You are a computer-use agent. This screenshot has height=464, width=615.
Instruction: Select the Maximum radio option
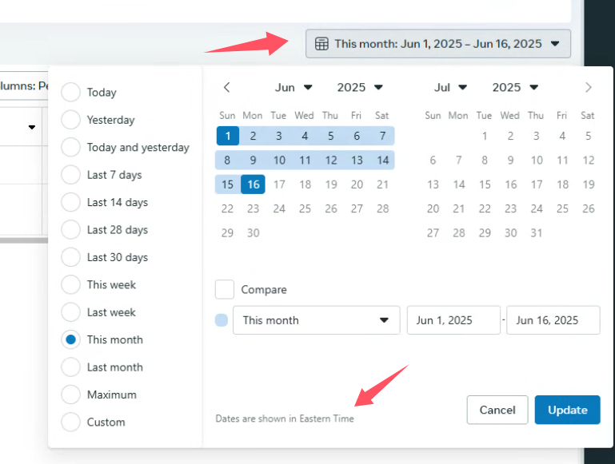pyautogui.click(x=70, y=395)
